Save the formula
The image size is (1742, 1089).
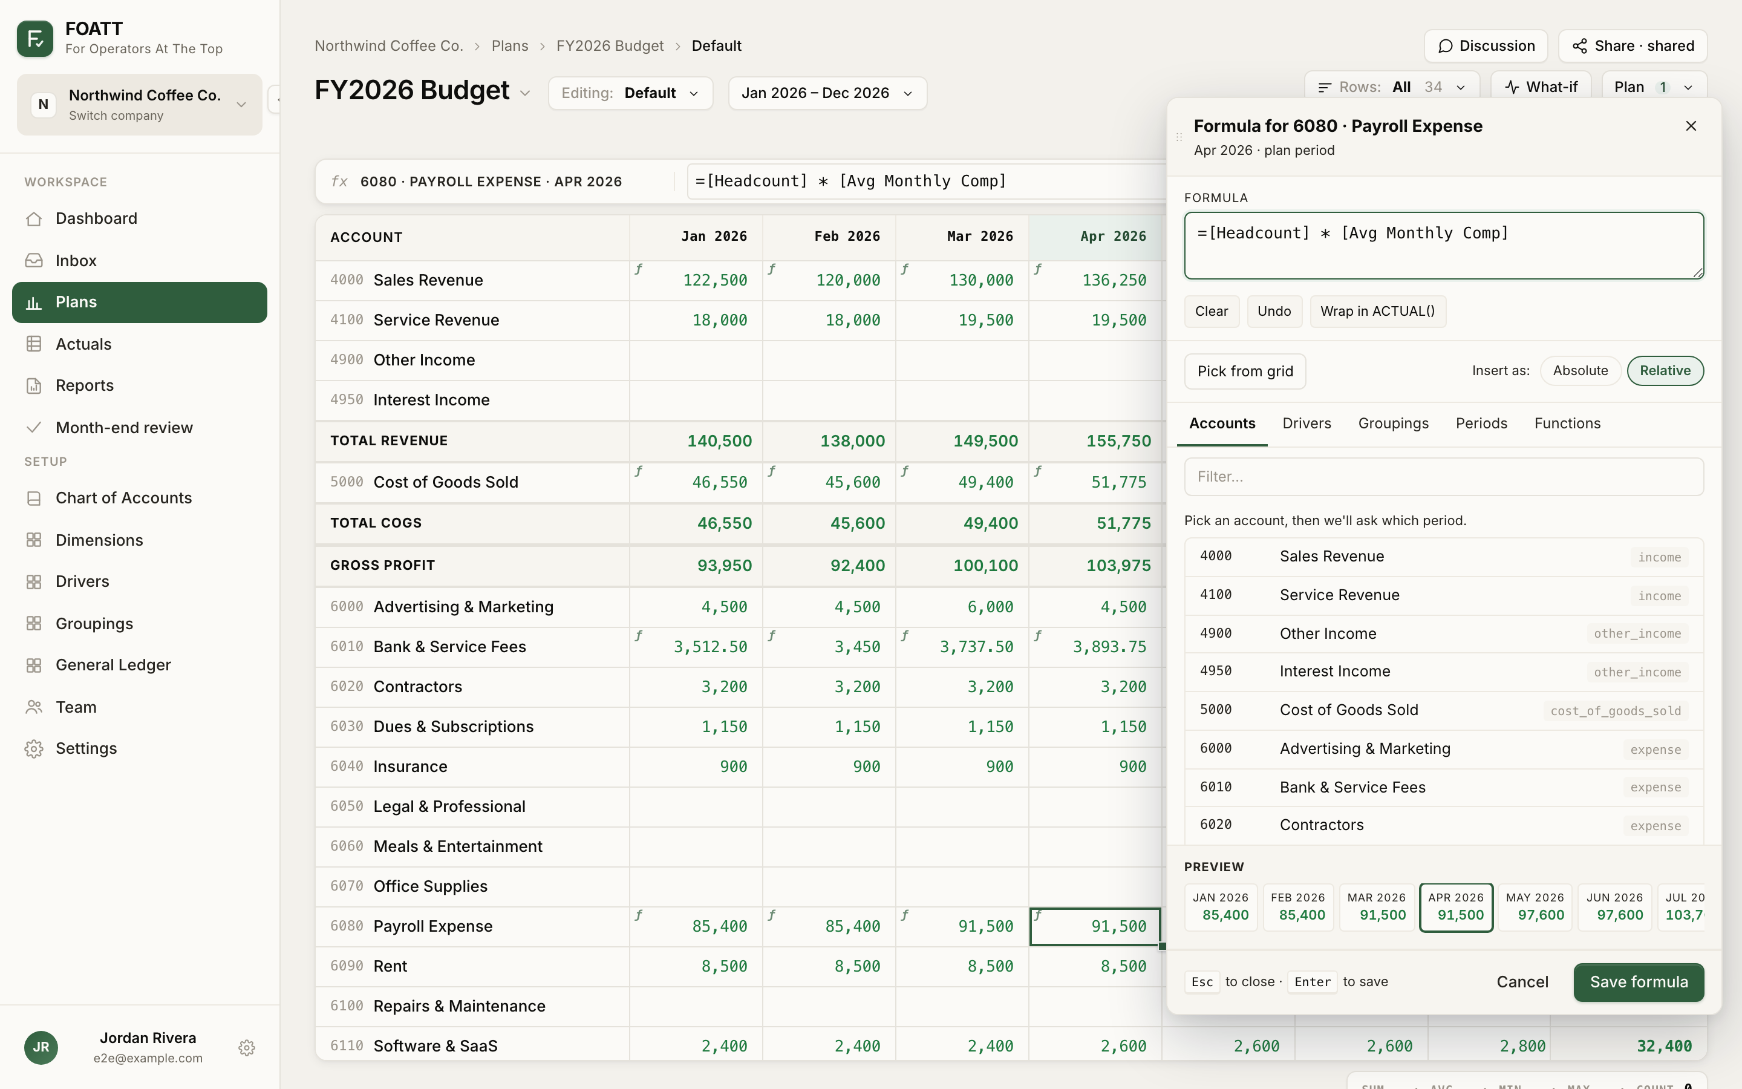[x=1639, y=983]
